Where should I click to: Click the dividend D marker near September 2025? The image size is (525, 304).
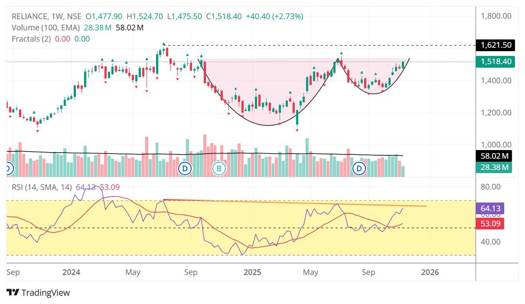click(x=360, y=168)
